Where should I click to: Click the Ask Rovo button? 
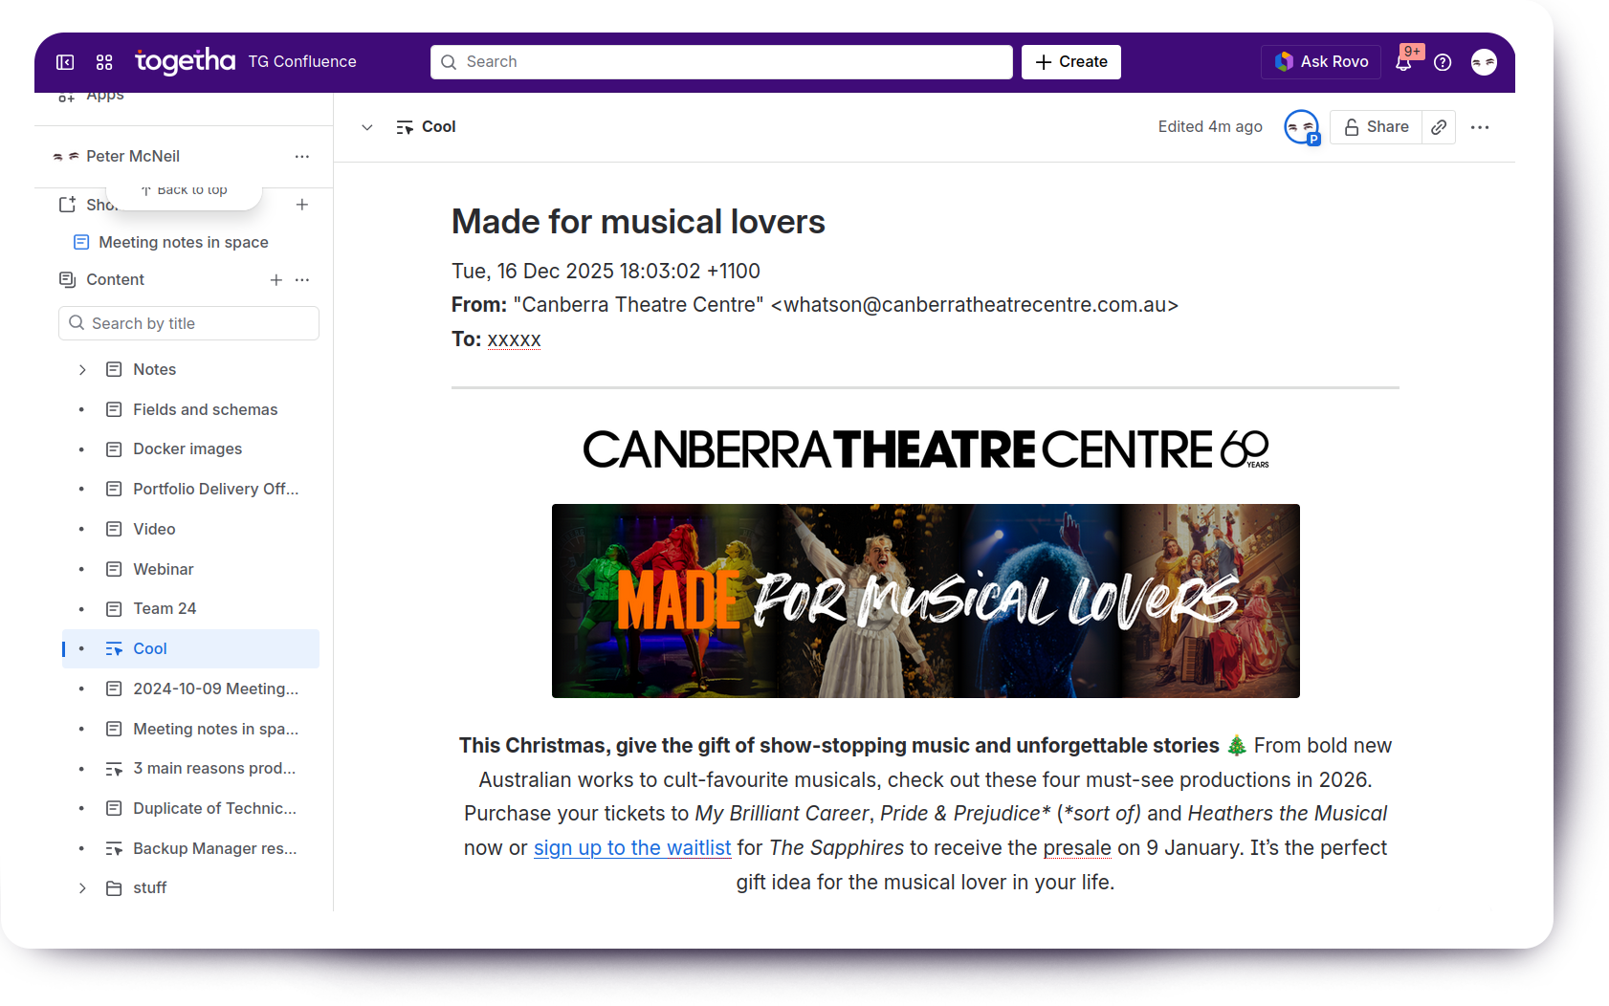pos(1321,61)
